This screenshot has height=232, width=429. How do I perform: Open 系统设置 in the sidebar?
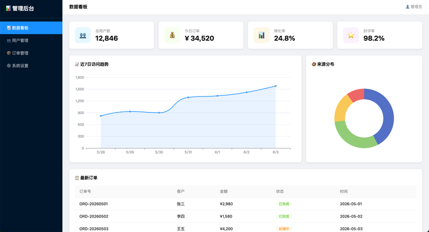coord(31,65)
